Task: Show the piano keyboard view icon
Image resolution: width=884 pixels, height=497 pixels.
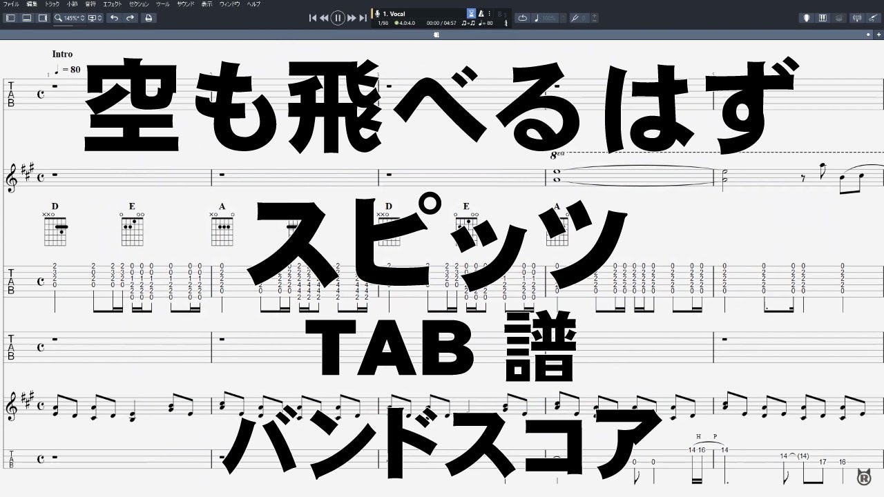Action: pyautogui.click(x=823, y=18)
